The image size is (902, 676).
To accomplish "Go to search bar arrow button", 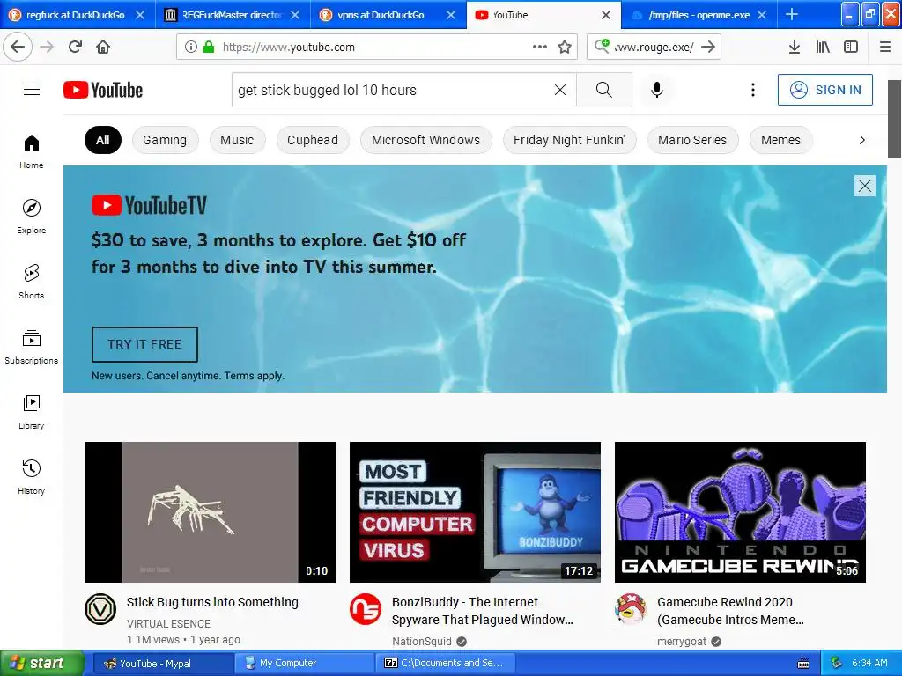I will [709, 47].
